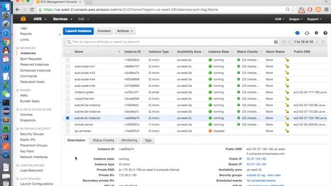Select the Description tab
This screenshot has height=186, width=331.
click(76, 140)
